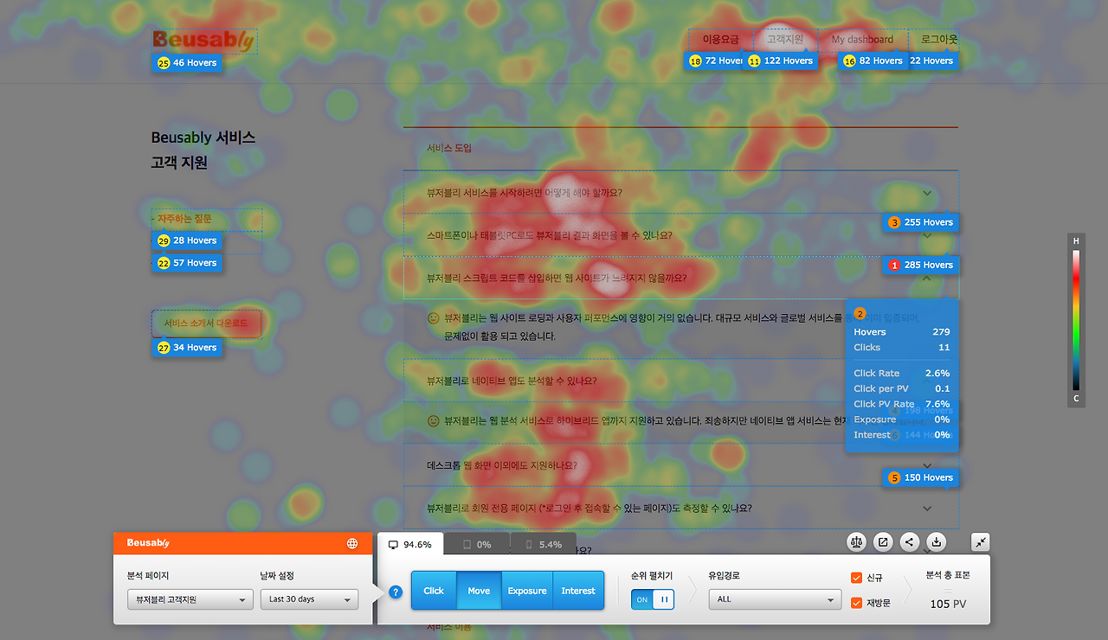Switch to the mobile 5.4% device tab
Viewport: 1108px width, 640px height.
tap(544, 544)
